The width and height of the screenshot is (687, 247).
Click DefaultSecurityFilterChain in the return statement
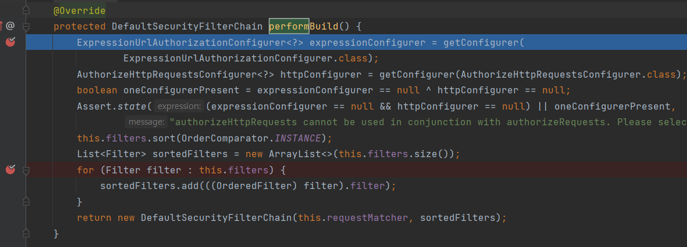[x=216, y=217]
